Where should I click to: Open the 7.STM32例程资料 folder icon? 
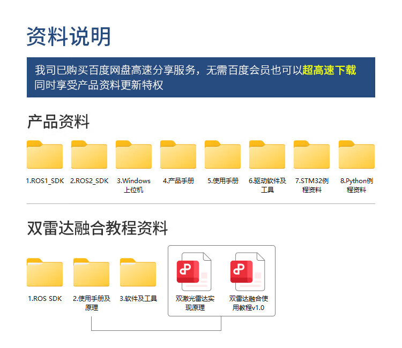[311, 155]
